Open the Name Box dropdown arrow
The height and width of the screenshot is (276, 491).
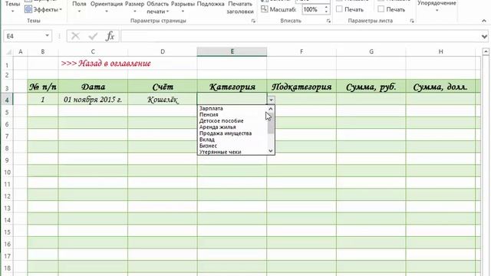pyautogui.click(x=47, y=36)
